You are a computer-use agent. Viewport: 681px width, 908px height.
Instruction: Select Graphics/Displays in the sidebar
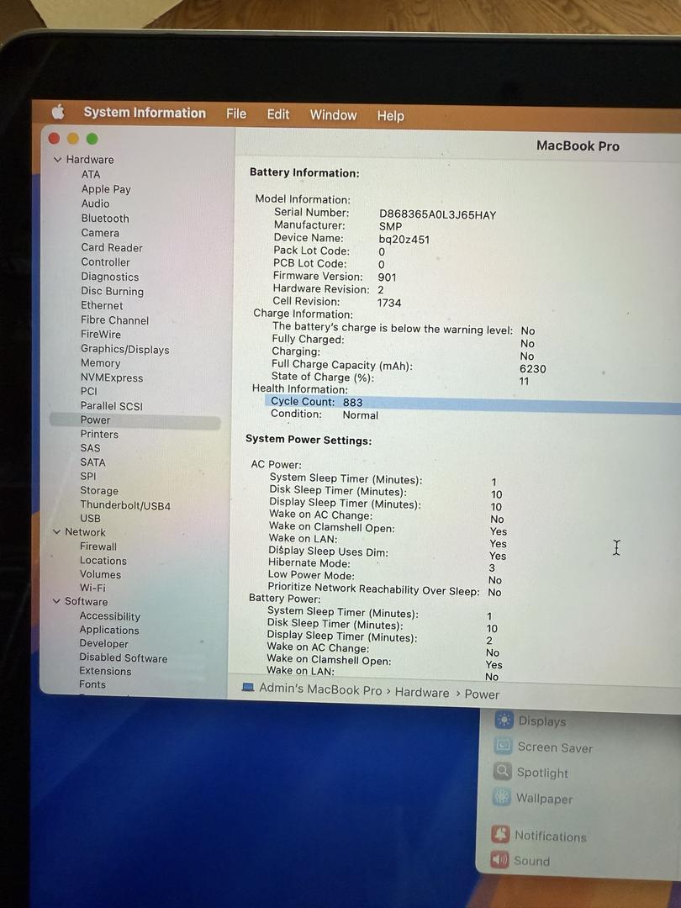(125, 349)
